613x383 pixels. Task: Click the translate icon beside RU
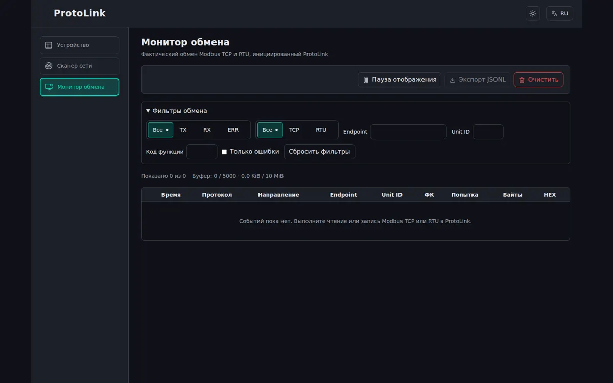[x=554, y=14]
